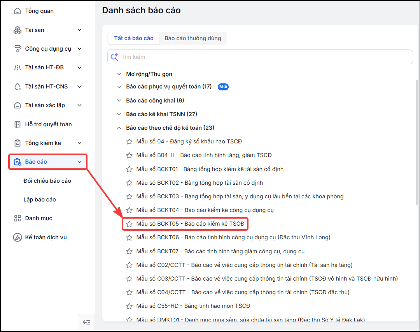Favorite Mẫu số BCKT01 report star
Screen dimensions: 420x332
pos(129,169)
